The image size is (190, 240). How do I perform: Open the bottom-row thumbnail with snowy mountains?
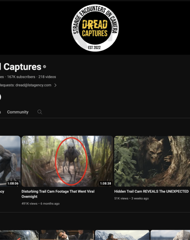click(122, 235)
